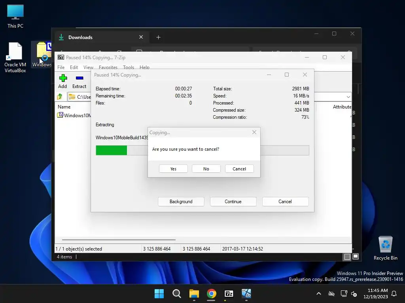Click the 7-Zip taskbar icon
Screen dimensions: 405x303
click(229, 294)
